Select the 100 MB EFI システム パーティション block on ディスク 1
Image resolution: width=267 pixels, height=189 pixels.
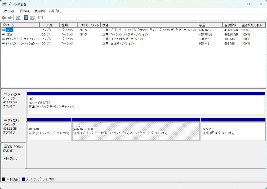point(49,131)
